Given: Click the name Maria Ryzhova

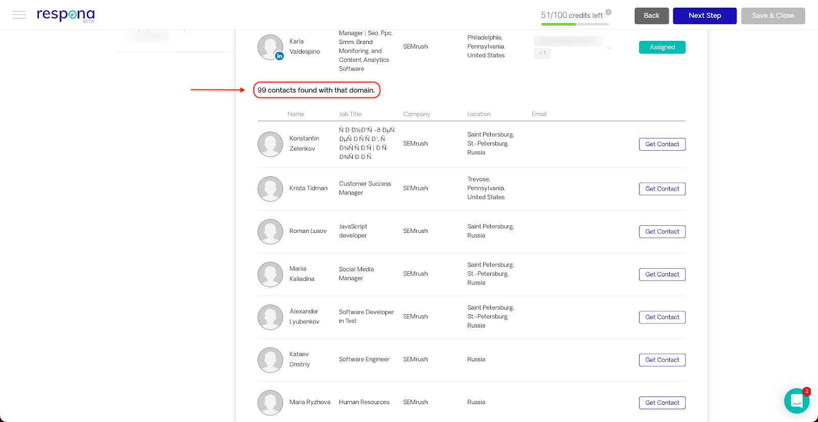Looking at the screenshot, I should point(310,402).
